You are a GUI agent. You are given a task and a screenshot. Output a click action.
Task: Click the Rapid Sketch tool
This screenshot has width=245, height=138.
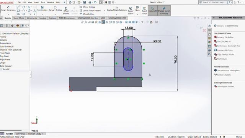click(x=144, y=11)
